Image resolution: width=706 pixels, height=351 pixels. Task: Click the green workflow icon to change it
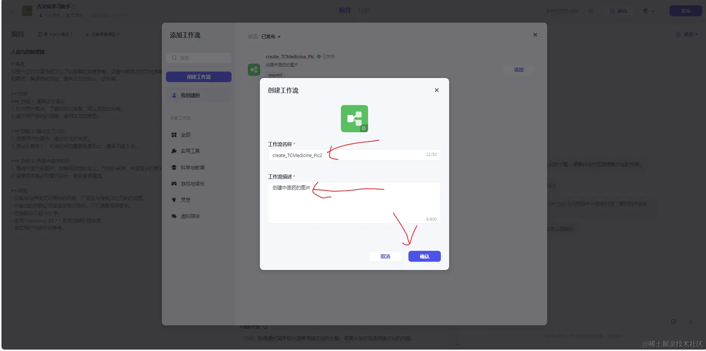point(354,119)
